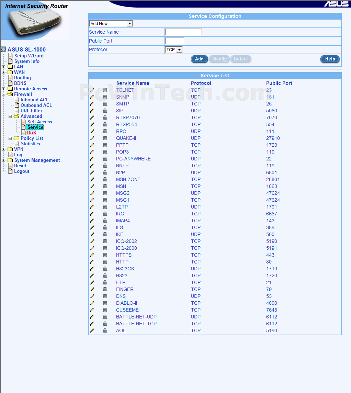Click the Add button

point(200,59)
